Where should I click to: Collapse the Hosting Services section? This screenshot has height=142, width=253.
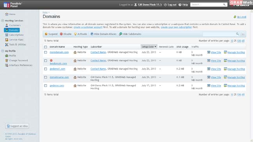point(3,20)
